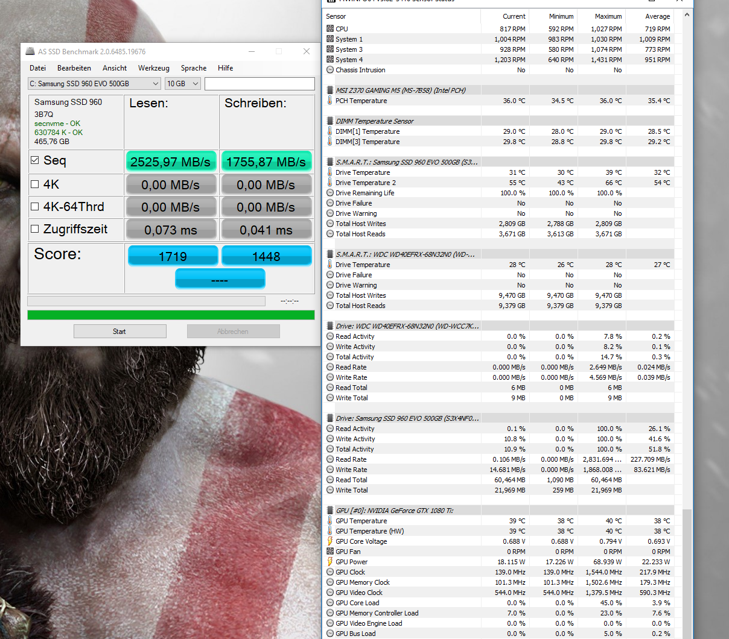The image size is (729, 639).
Task: Click the GPU Core Voltage lightning icon
Action: click(x=330, y=541)
